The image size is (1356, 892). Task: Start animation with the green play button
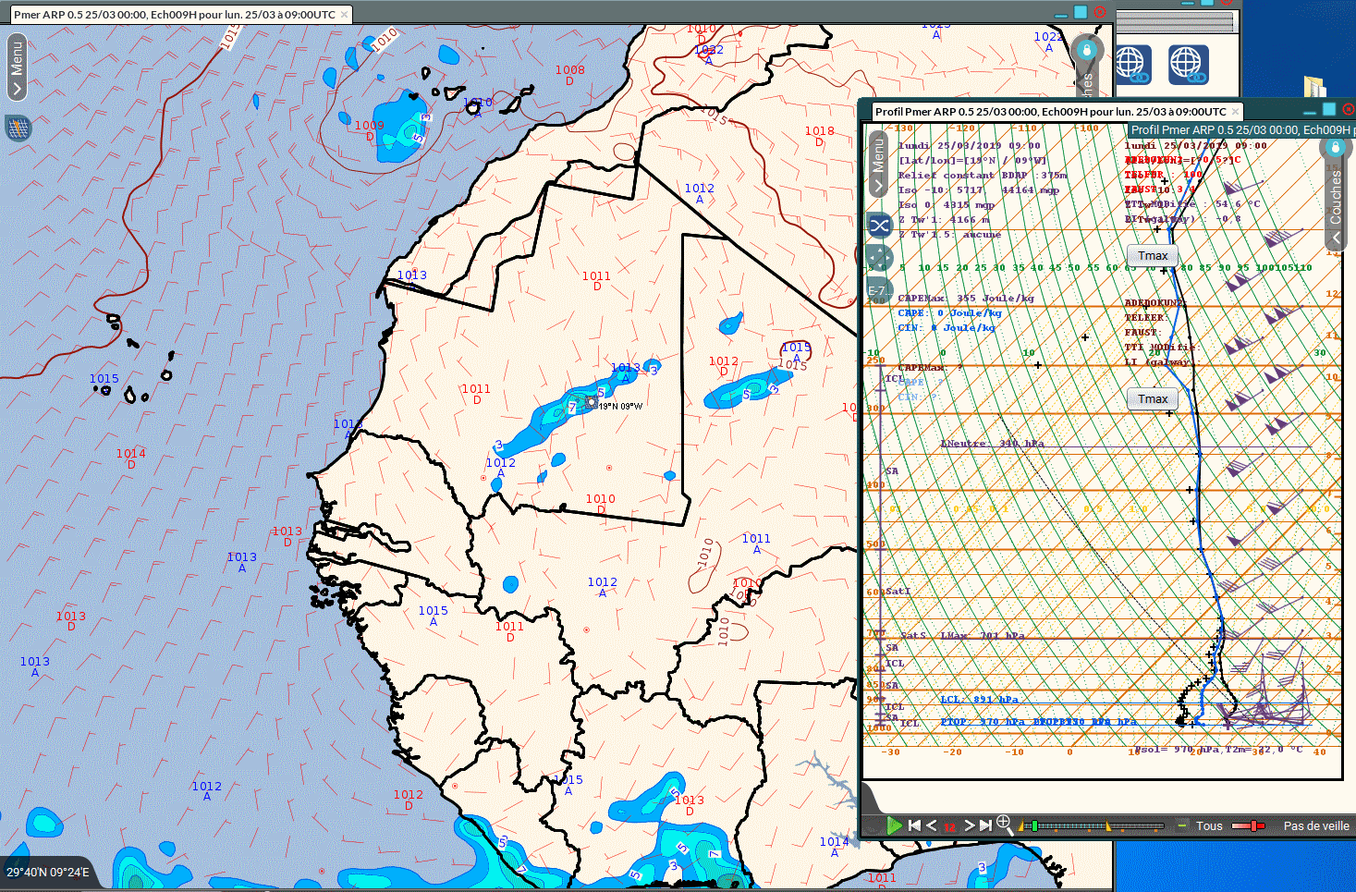click(x=894, y=825)
